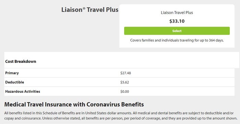
Task: Click the coverage text about 364 days
Action: 177,40
